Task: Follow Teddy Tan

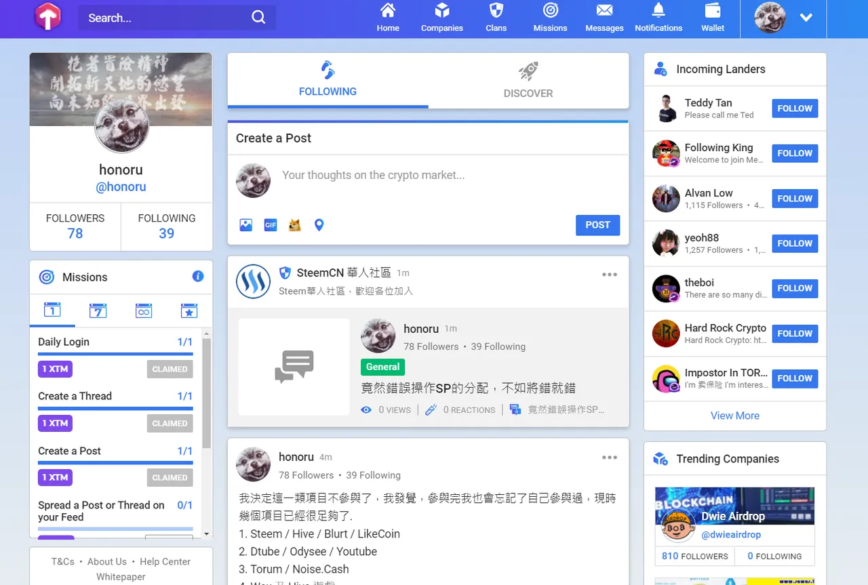Action: (795, 108)
